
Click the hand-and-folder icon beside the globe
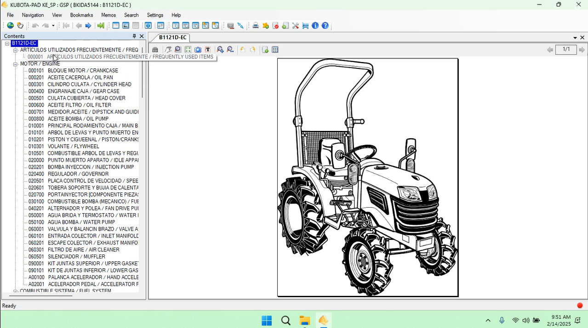point(20,26)
